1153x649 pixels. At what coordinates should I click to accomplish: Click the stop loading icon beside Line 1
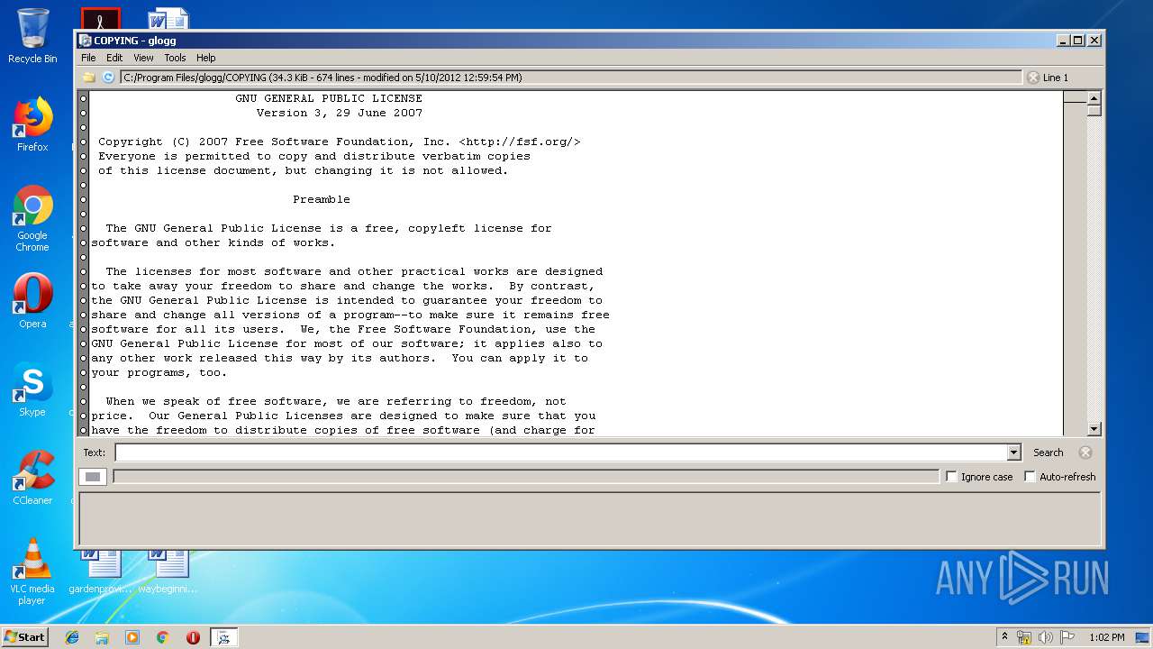[x=1033, y=78]
